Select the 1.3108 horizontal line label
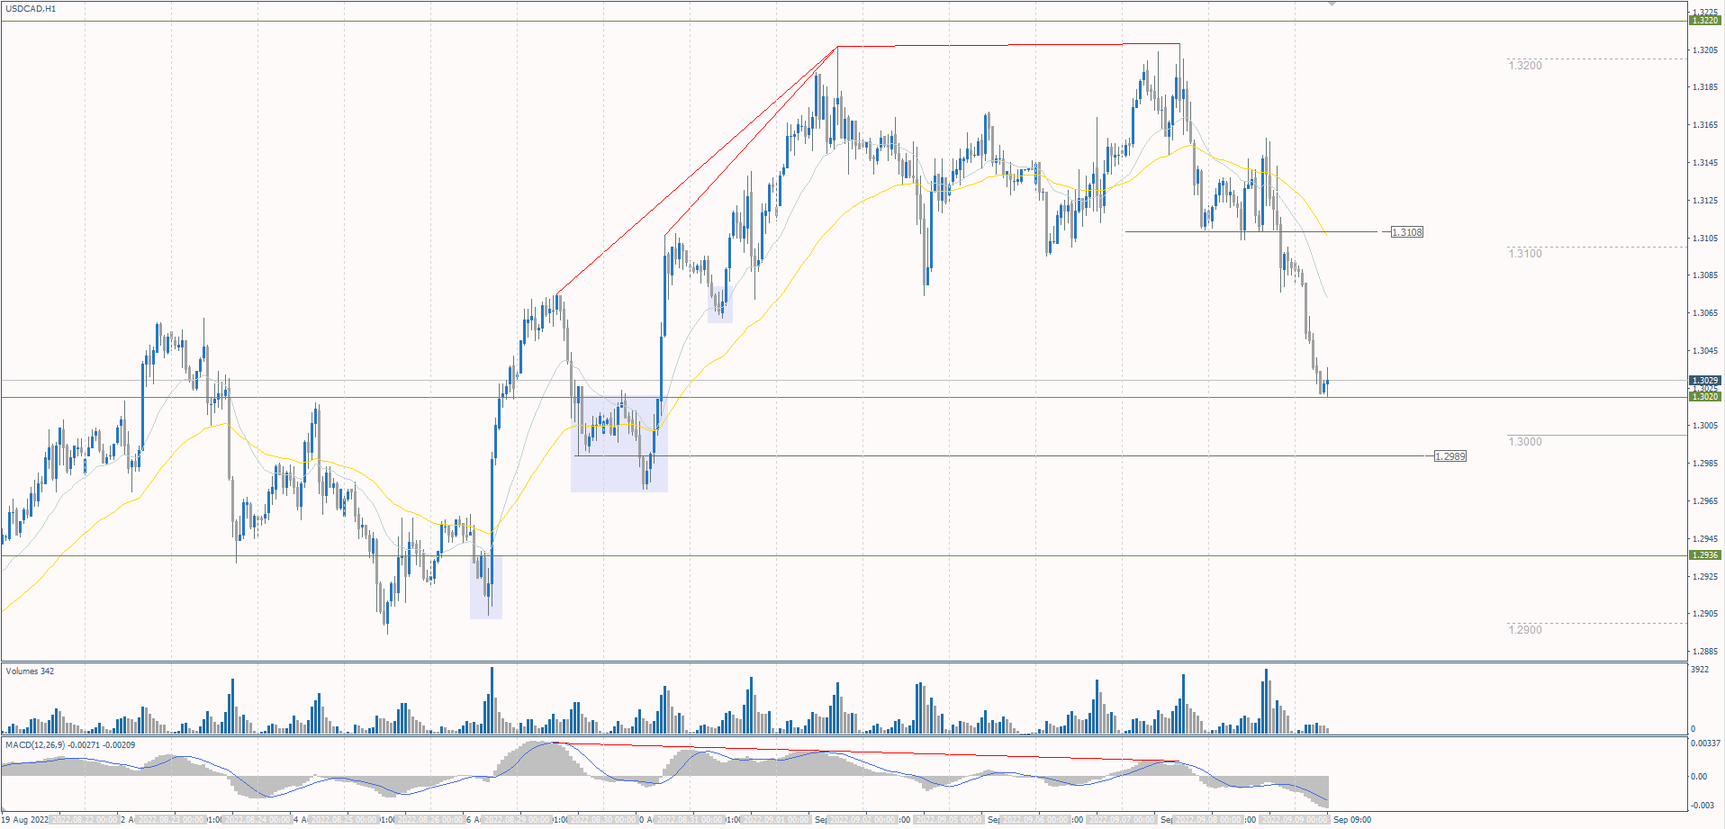Image resolution: width=1725 pixels, height=829 pixels. (1407, 232)
